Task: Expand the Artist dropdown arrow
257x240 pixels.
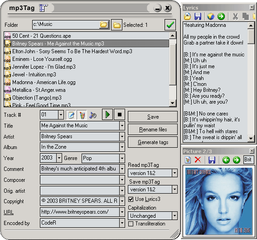Action: [x=122, y=137]
